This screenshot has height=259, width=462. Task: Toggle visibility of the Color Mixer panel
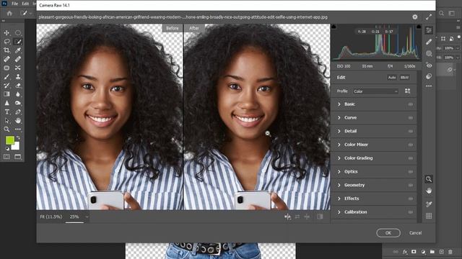pyautogui.click(x=411, y=145)
